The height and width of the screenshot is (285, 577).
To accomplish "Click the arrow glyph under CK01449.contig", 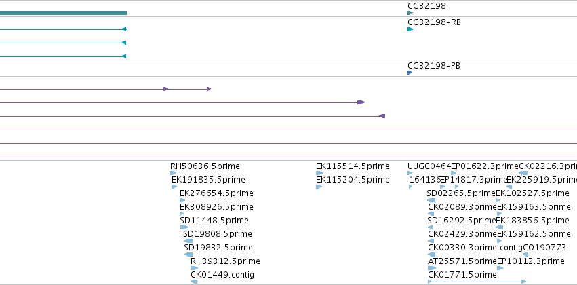I will [194, 282].
